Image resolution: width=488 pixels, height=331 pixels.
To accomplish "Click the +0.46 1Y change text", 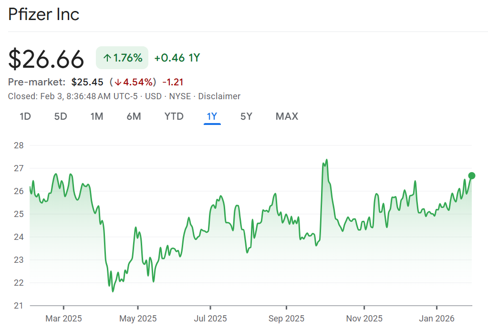I will tap(177, 58).
